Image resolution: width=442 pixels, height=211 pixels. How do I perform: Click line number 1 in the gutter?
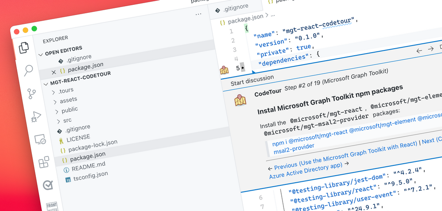pos(231,31)
